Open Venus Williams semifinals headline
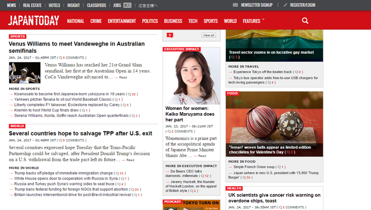The width and height of the screenshot is (371, 210). 77,47
